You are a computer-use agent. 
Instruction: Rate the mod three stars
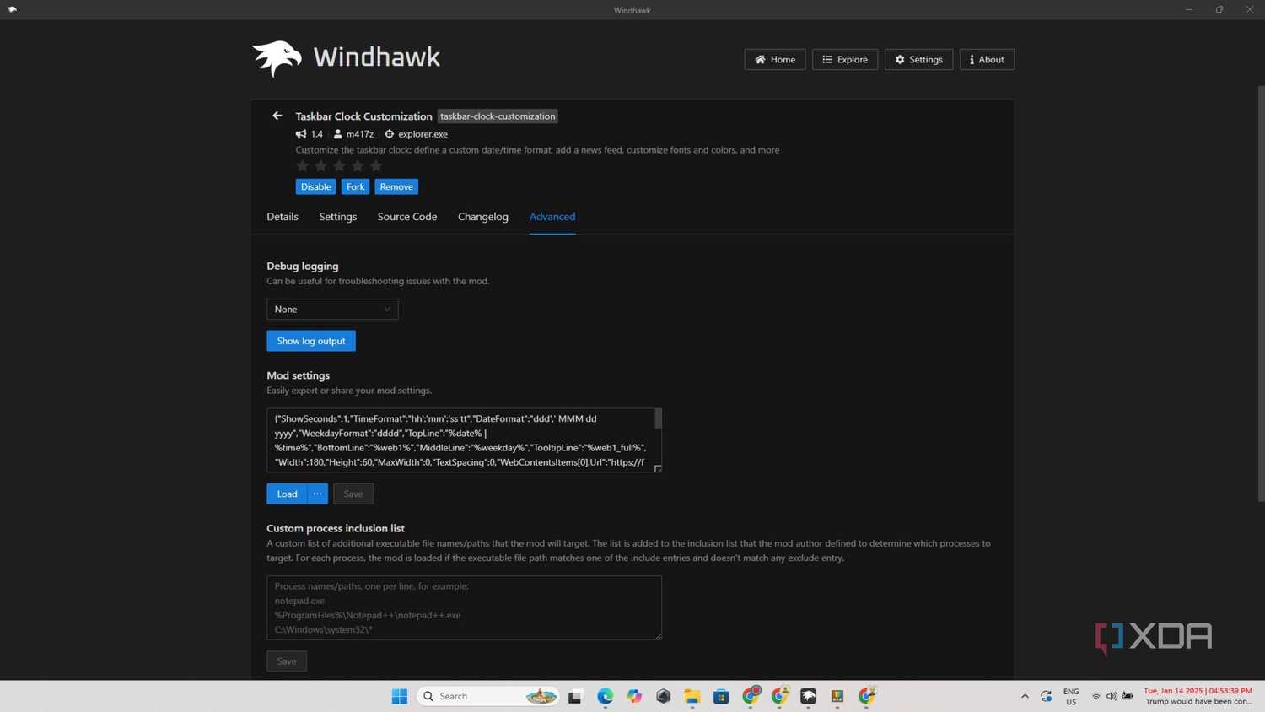[339, 166]
